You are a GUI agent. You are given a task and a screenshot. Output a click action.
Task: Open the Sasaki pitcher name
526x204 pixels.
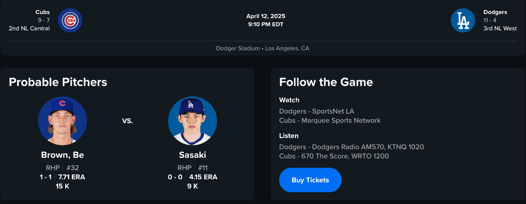[192, 155]
